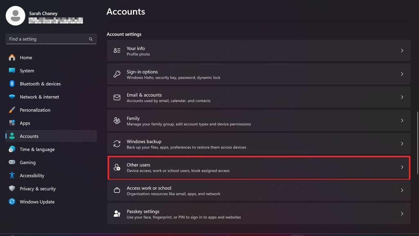
Task: Click the Bluetooth & devices icon
Action: coord(13,84)
